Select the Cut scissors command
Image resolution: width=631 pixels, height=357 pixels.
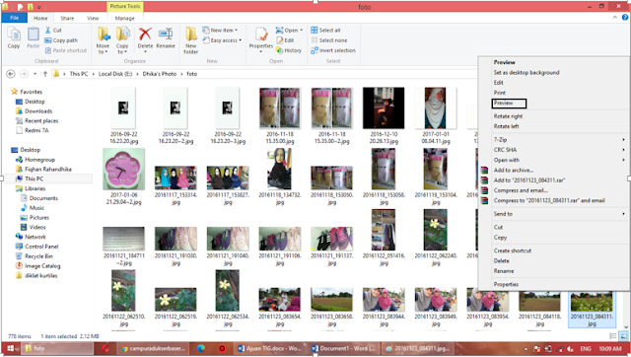click(53, 31)
